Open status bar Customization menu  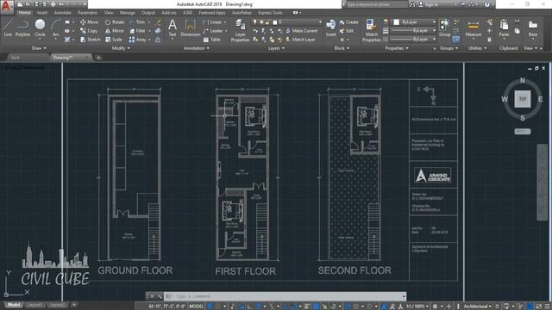[548, 307]
